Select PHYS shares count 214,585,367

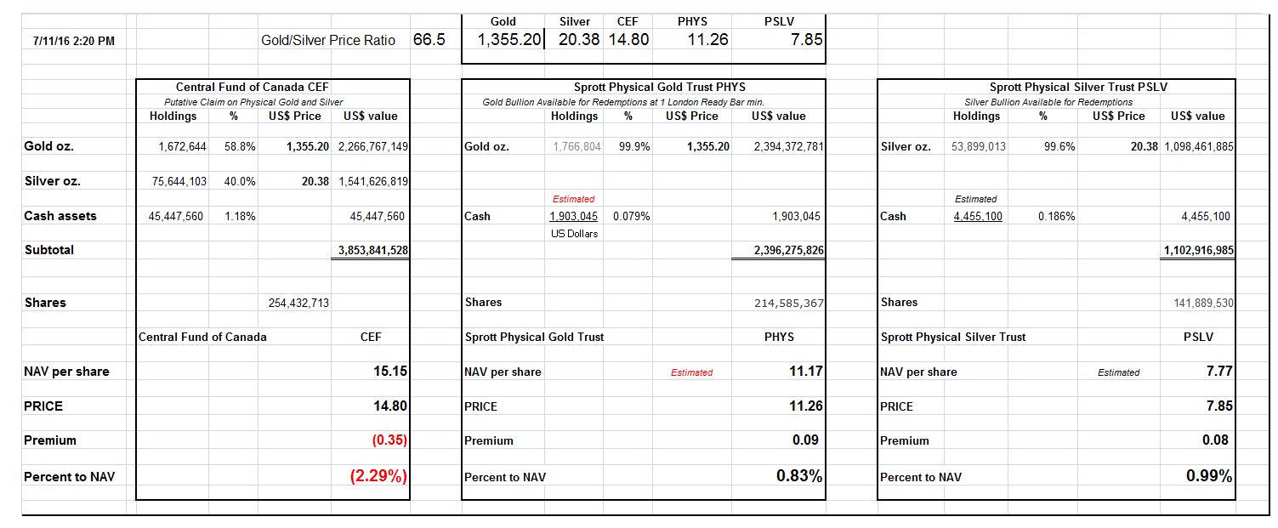point(789,303)
